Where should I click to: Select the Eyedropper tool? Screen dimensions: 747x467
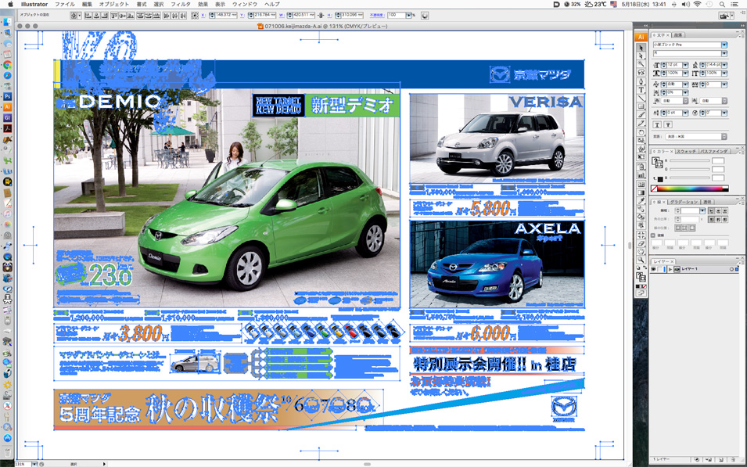click(641, 200)
